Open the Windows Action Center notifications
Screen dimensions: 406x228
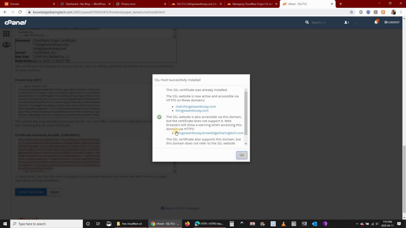click(x=399, y=224)
